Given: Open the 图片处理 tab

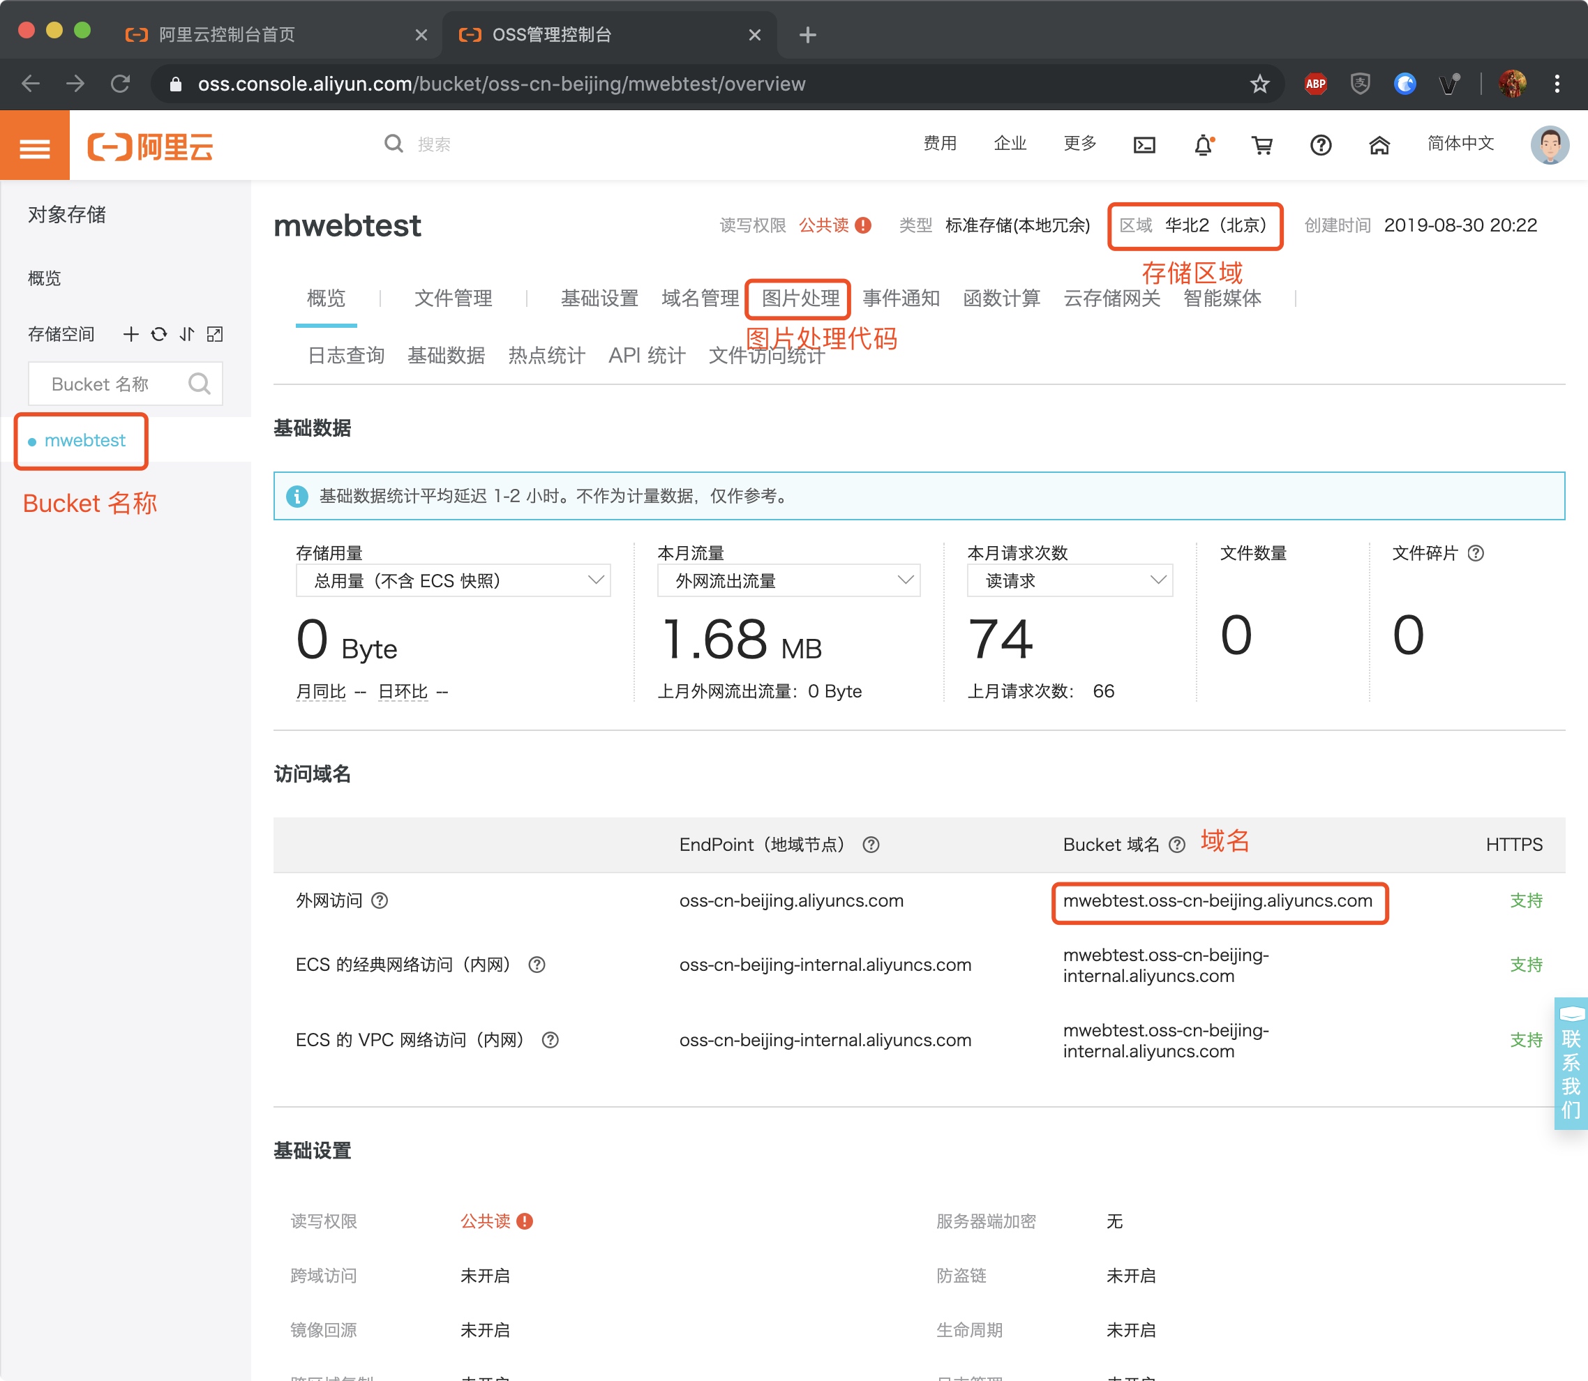Looking at the screenshot, I should click(x=800, y=299).
